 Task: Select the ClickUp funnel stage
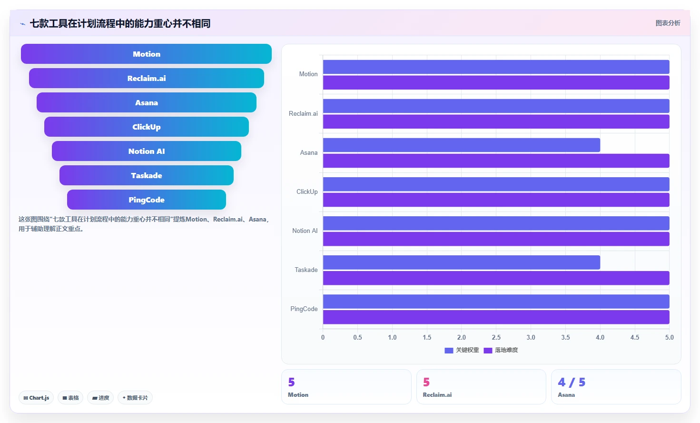(x=146, y=127)
